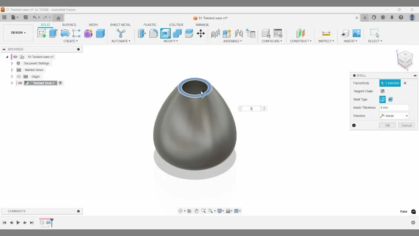Screen dimensions: 419x236
Task: Open the Measure tool under Inspect
Action: point(326,33)
